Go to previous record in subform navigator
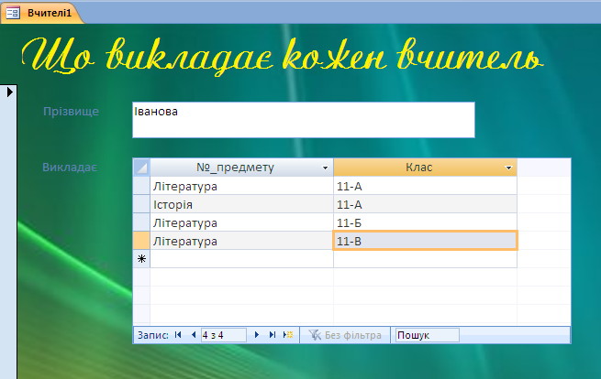Image resolution: width=601 pixels, height=379 pixels. 194,335
